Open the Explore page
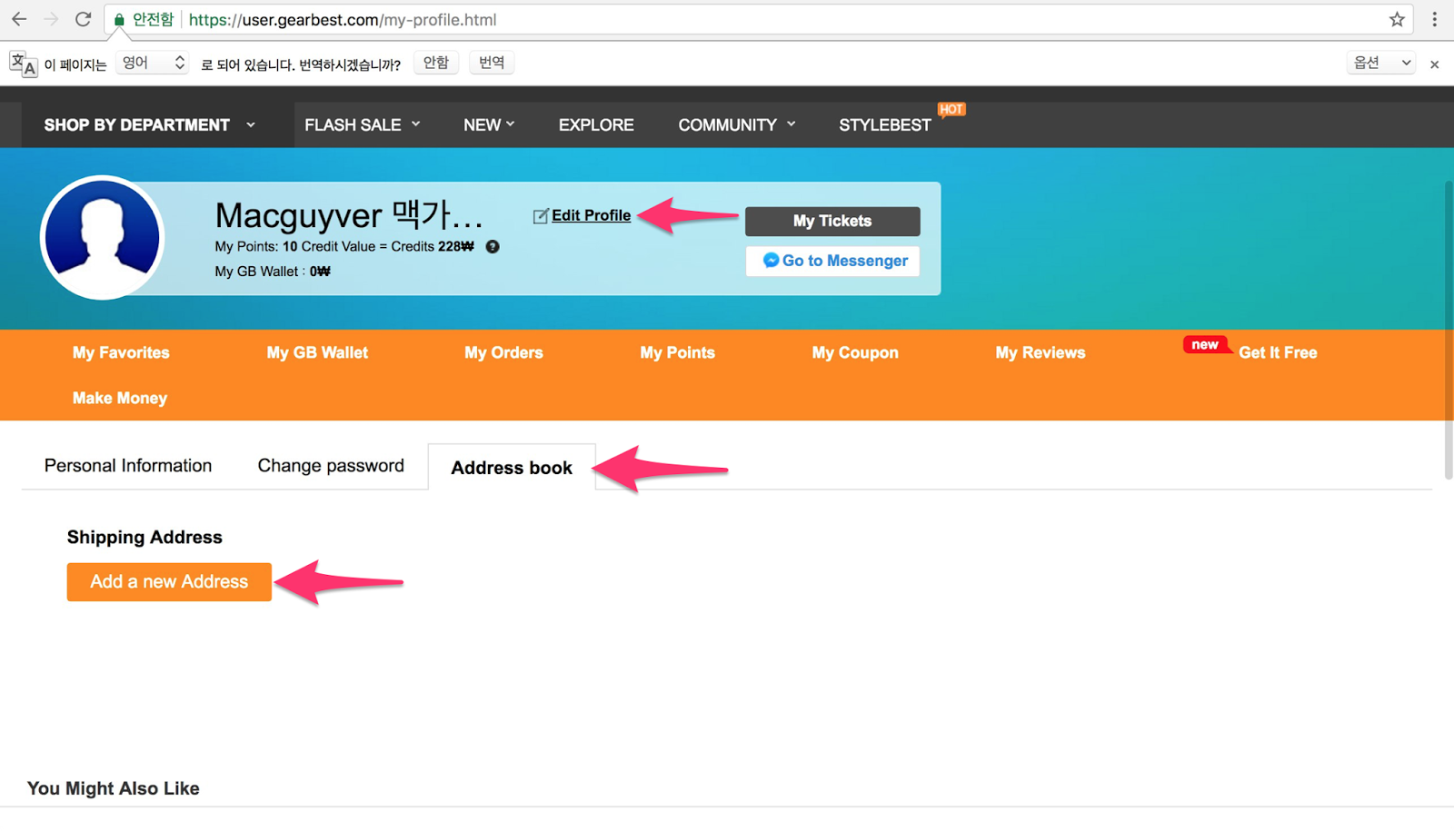The width and height of the screenshot is (1454, 831). tap(596, 124)
